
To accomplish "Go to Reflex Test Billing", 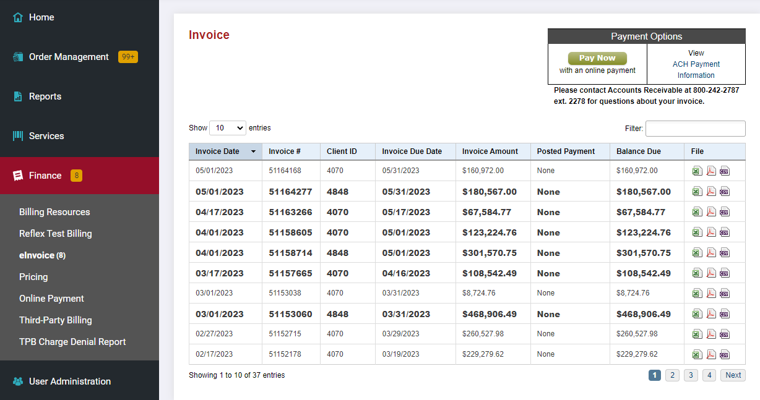I will tap(56, 234).
